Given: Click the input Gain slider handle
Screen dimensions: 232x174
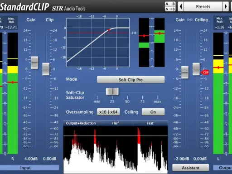Looking at the screenshot, I should click(x=34, y=63).
